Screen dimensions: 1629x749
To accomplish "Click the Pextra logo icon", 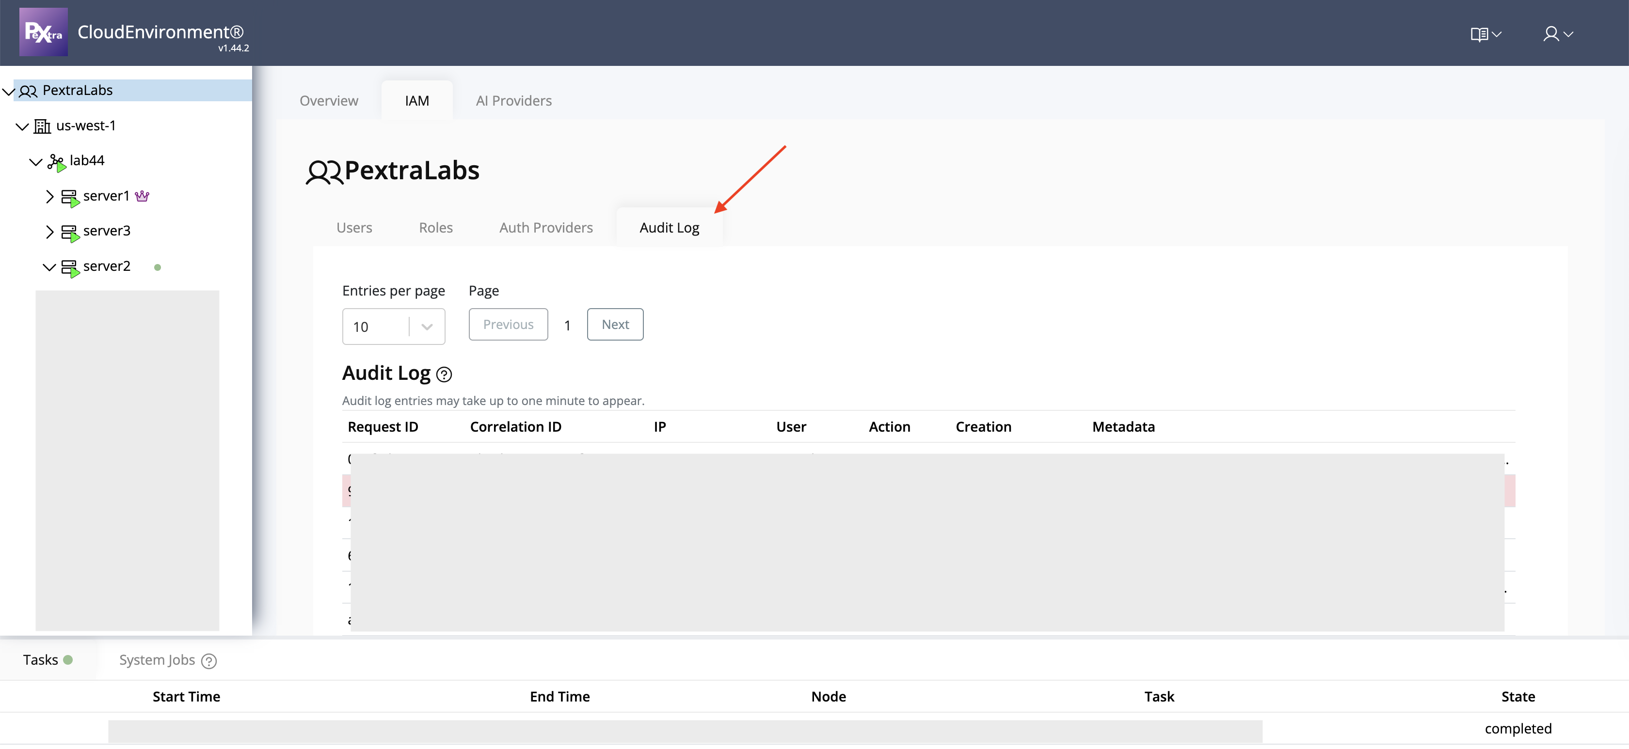I will [43, 31].
